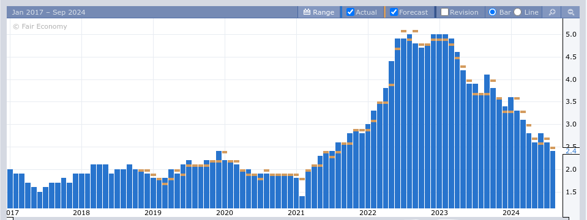Click the final rightmost bar at 2.4
This screenshot has width=587, height=220.
(553, 179)
